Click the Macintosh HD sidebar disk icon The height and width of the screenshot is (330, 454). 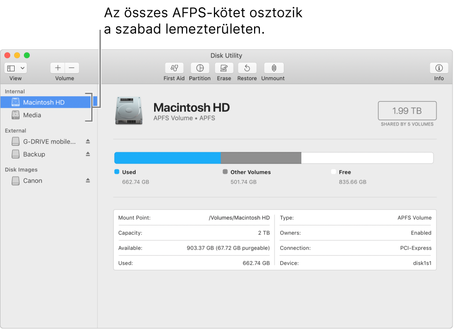[x=16, y=102]
